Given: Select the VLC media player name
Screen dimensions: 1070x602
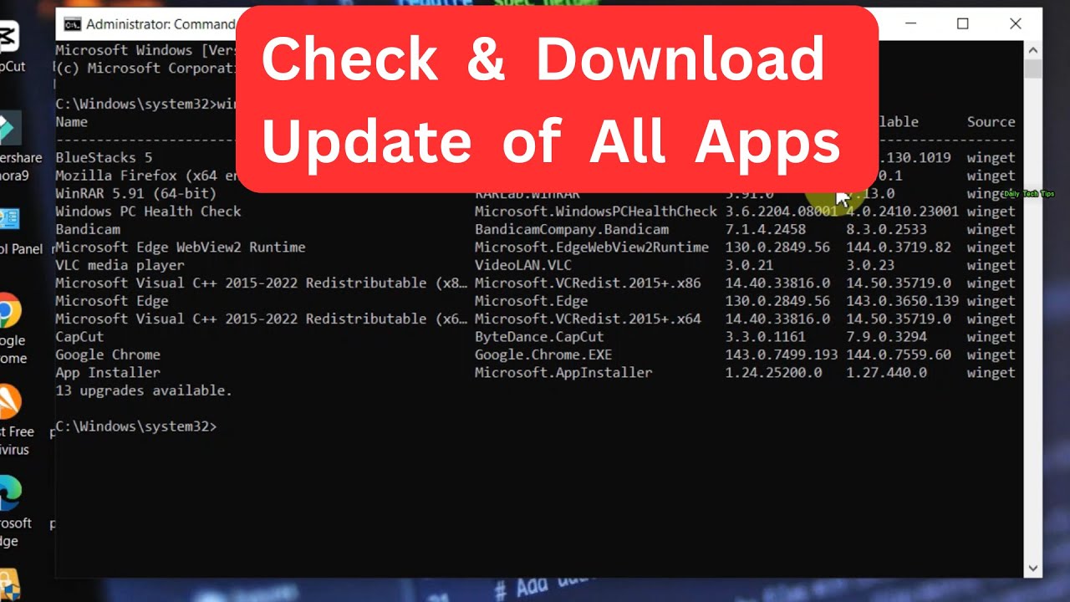Looking at the screenshot, I should (120, 265).
